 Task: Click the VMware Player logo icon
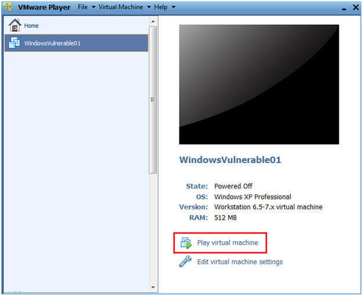[8, 7]
